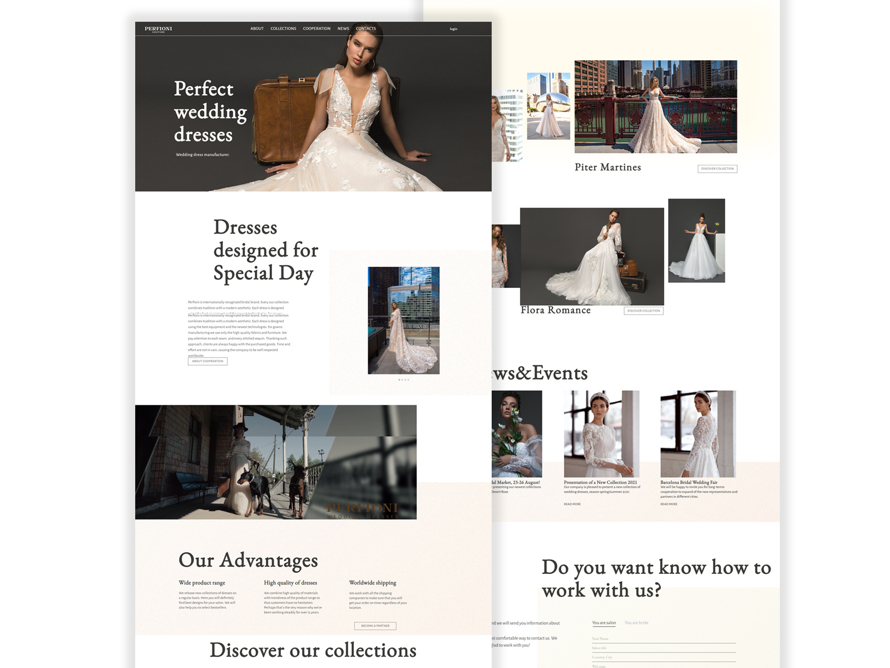Open the Barcelona Bridal Wedding Fair photo
This screenshot has height=668, width=890.
(698, 434)
